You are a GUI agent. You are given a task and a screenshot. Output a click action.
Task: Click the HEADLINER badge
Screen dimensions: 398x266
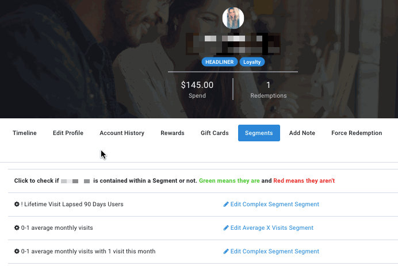coord(219,62)
